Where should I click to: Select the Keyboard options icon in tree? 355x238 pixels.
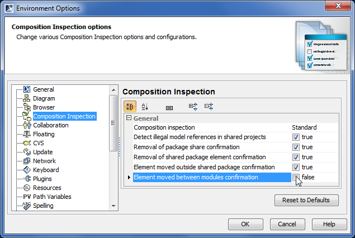click(26, 170)
